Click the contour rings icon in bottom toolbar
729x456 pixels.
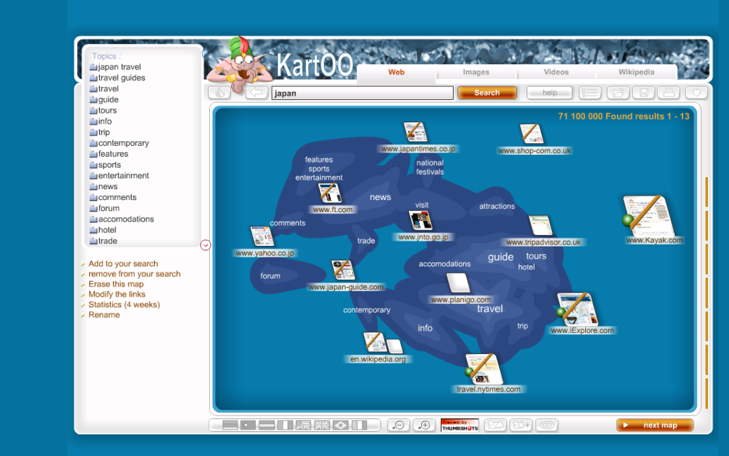tap(547, 426)
